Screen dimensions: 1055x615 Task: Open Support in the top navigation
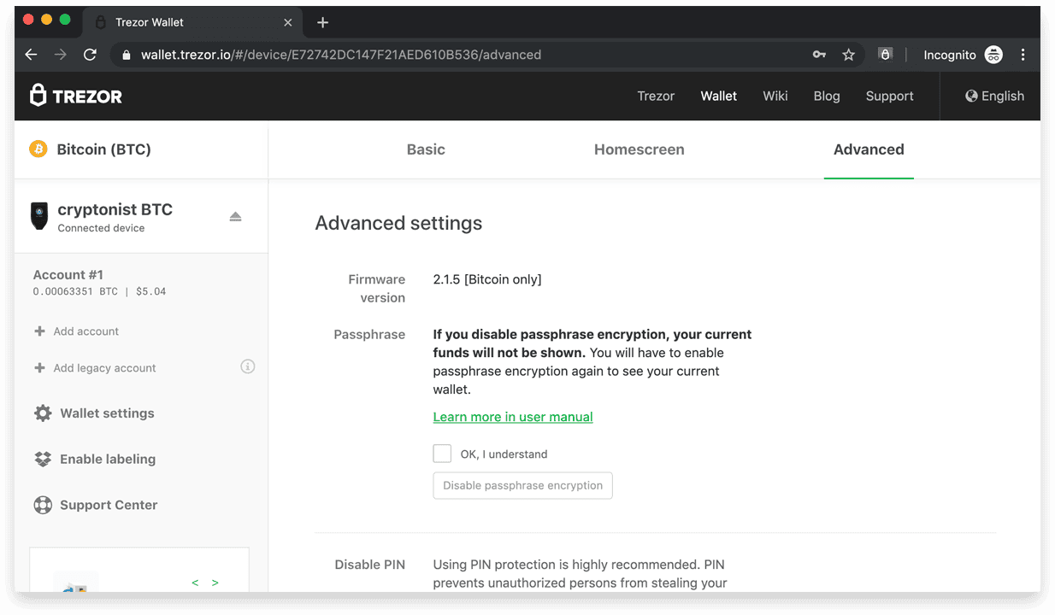tap(889, 96)
